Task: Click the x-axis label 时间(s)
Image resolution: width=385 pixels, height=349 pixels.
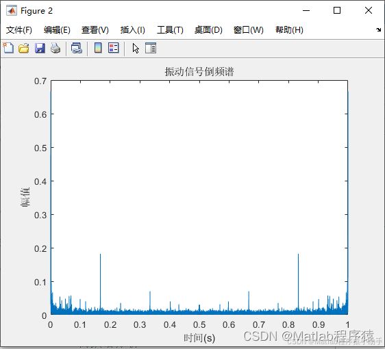Action: tap(199, 338)
